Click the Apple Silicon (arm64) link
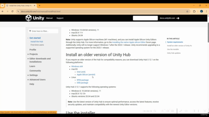Screen dimensions: 209x117 pyautogui.click(x=86, y=74)
